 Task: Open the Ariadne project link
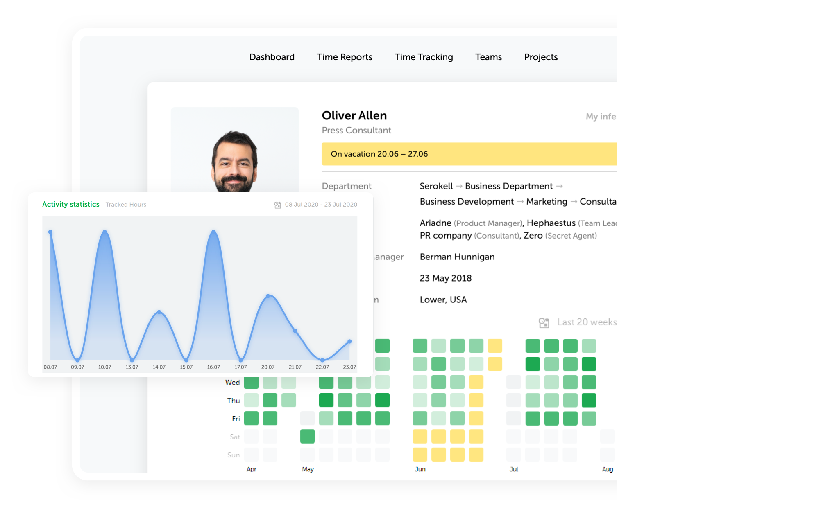coord(435,223)
